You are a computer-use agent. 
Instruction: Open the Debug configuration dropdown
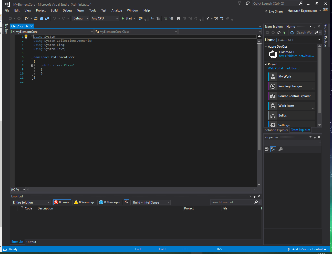pyautogui.click(x=80, y=18)
